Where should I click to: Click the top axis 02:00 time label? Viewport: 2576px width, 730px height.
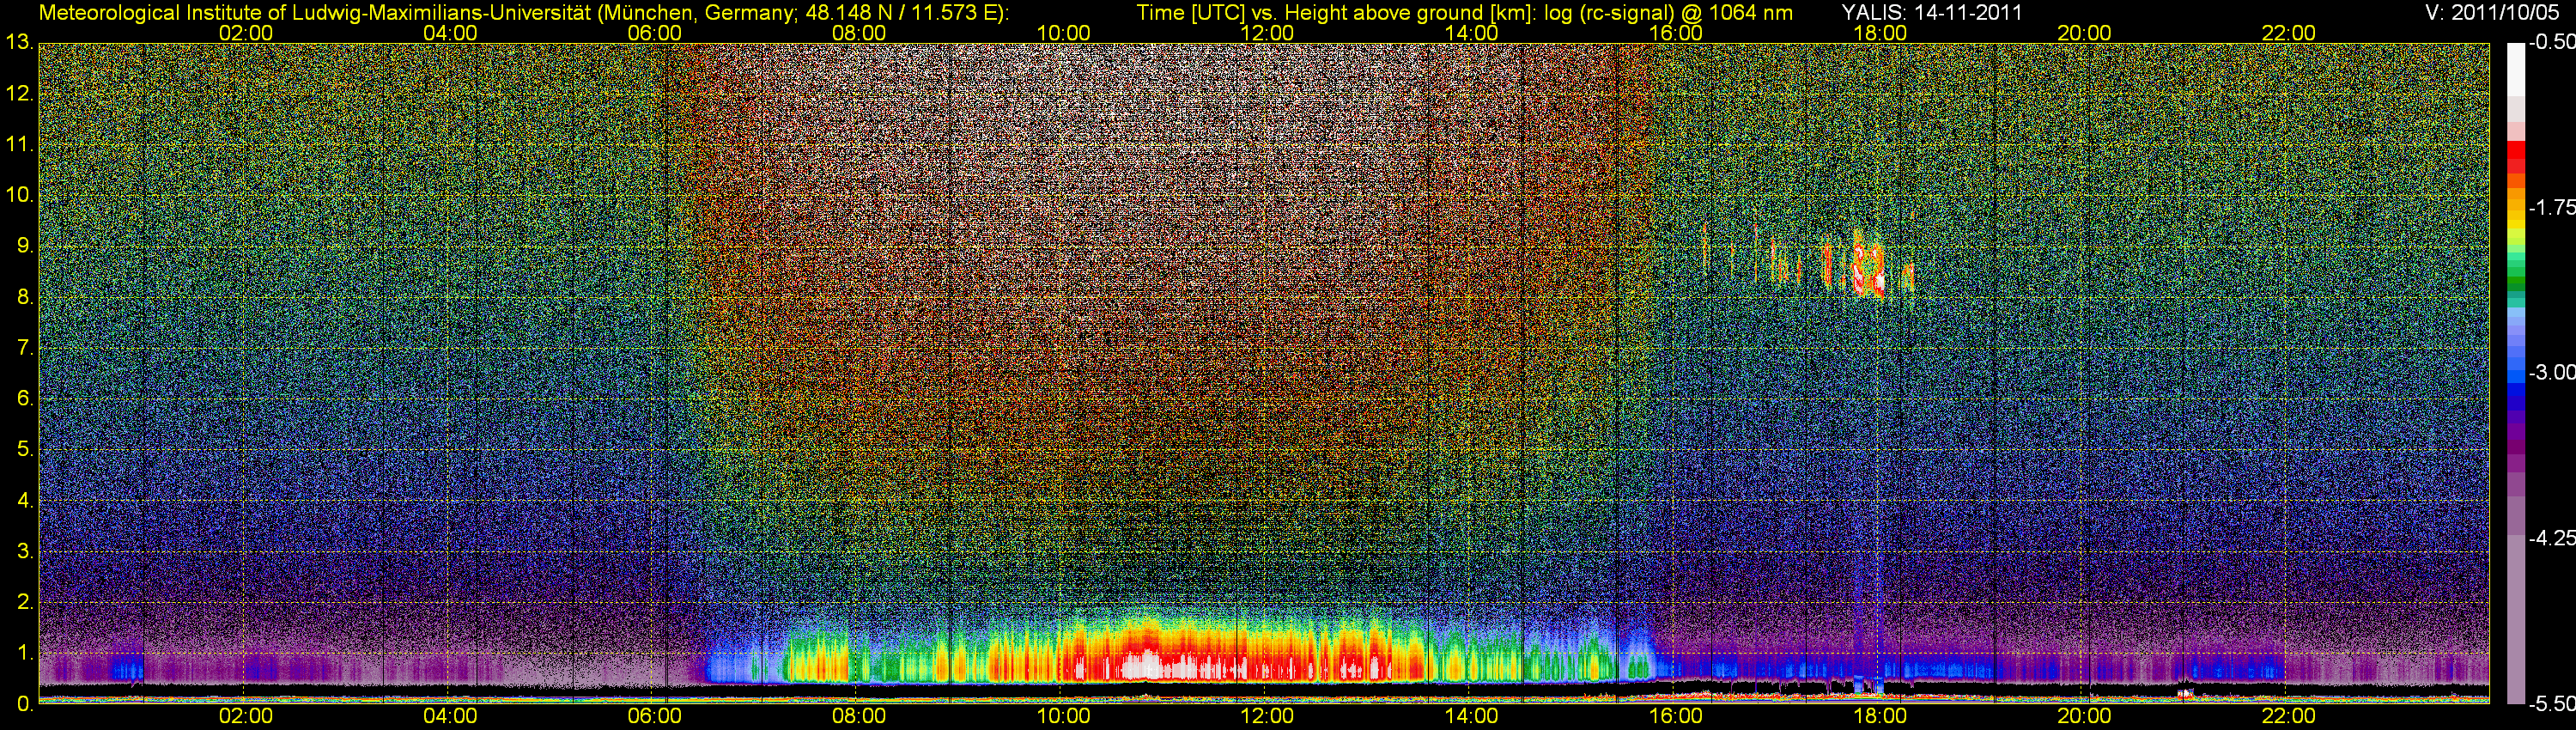(246, 33)
